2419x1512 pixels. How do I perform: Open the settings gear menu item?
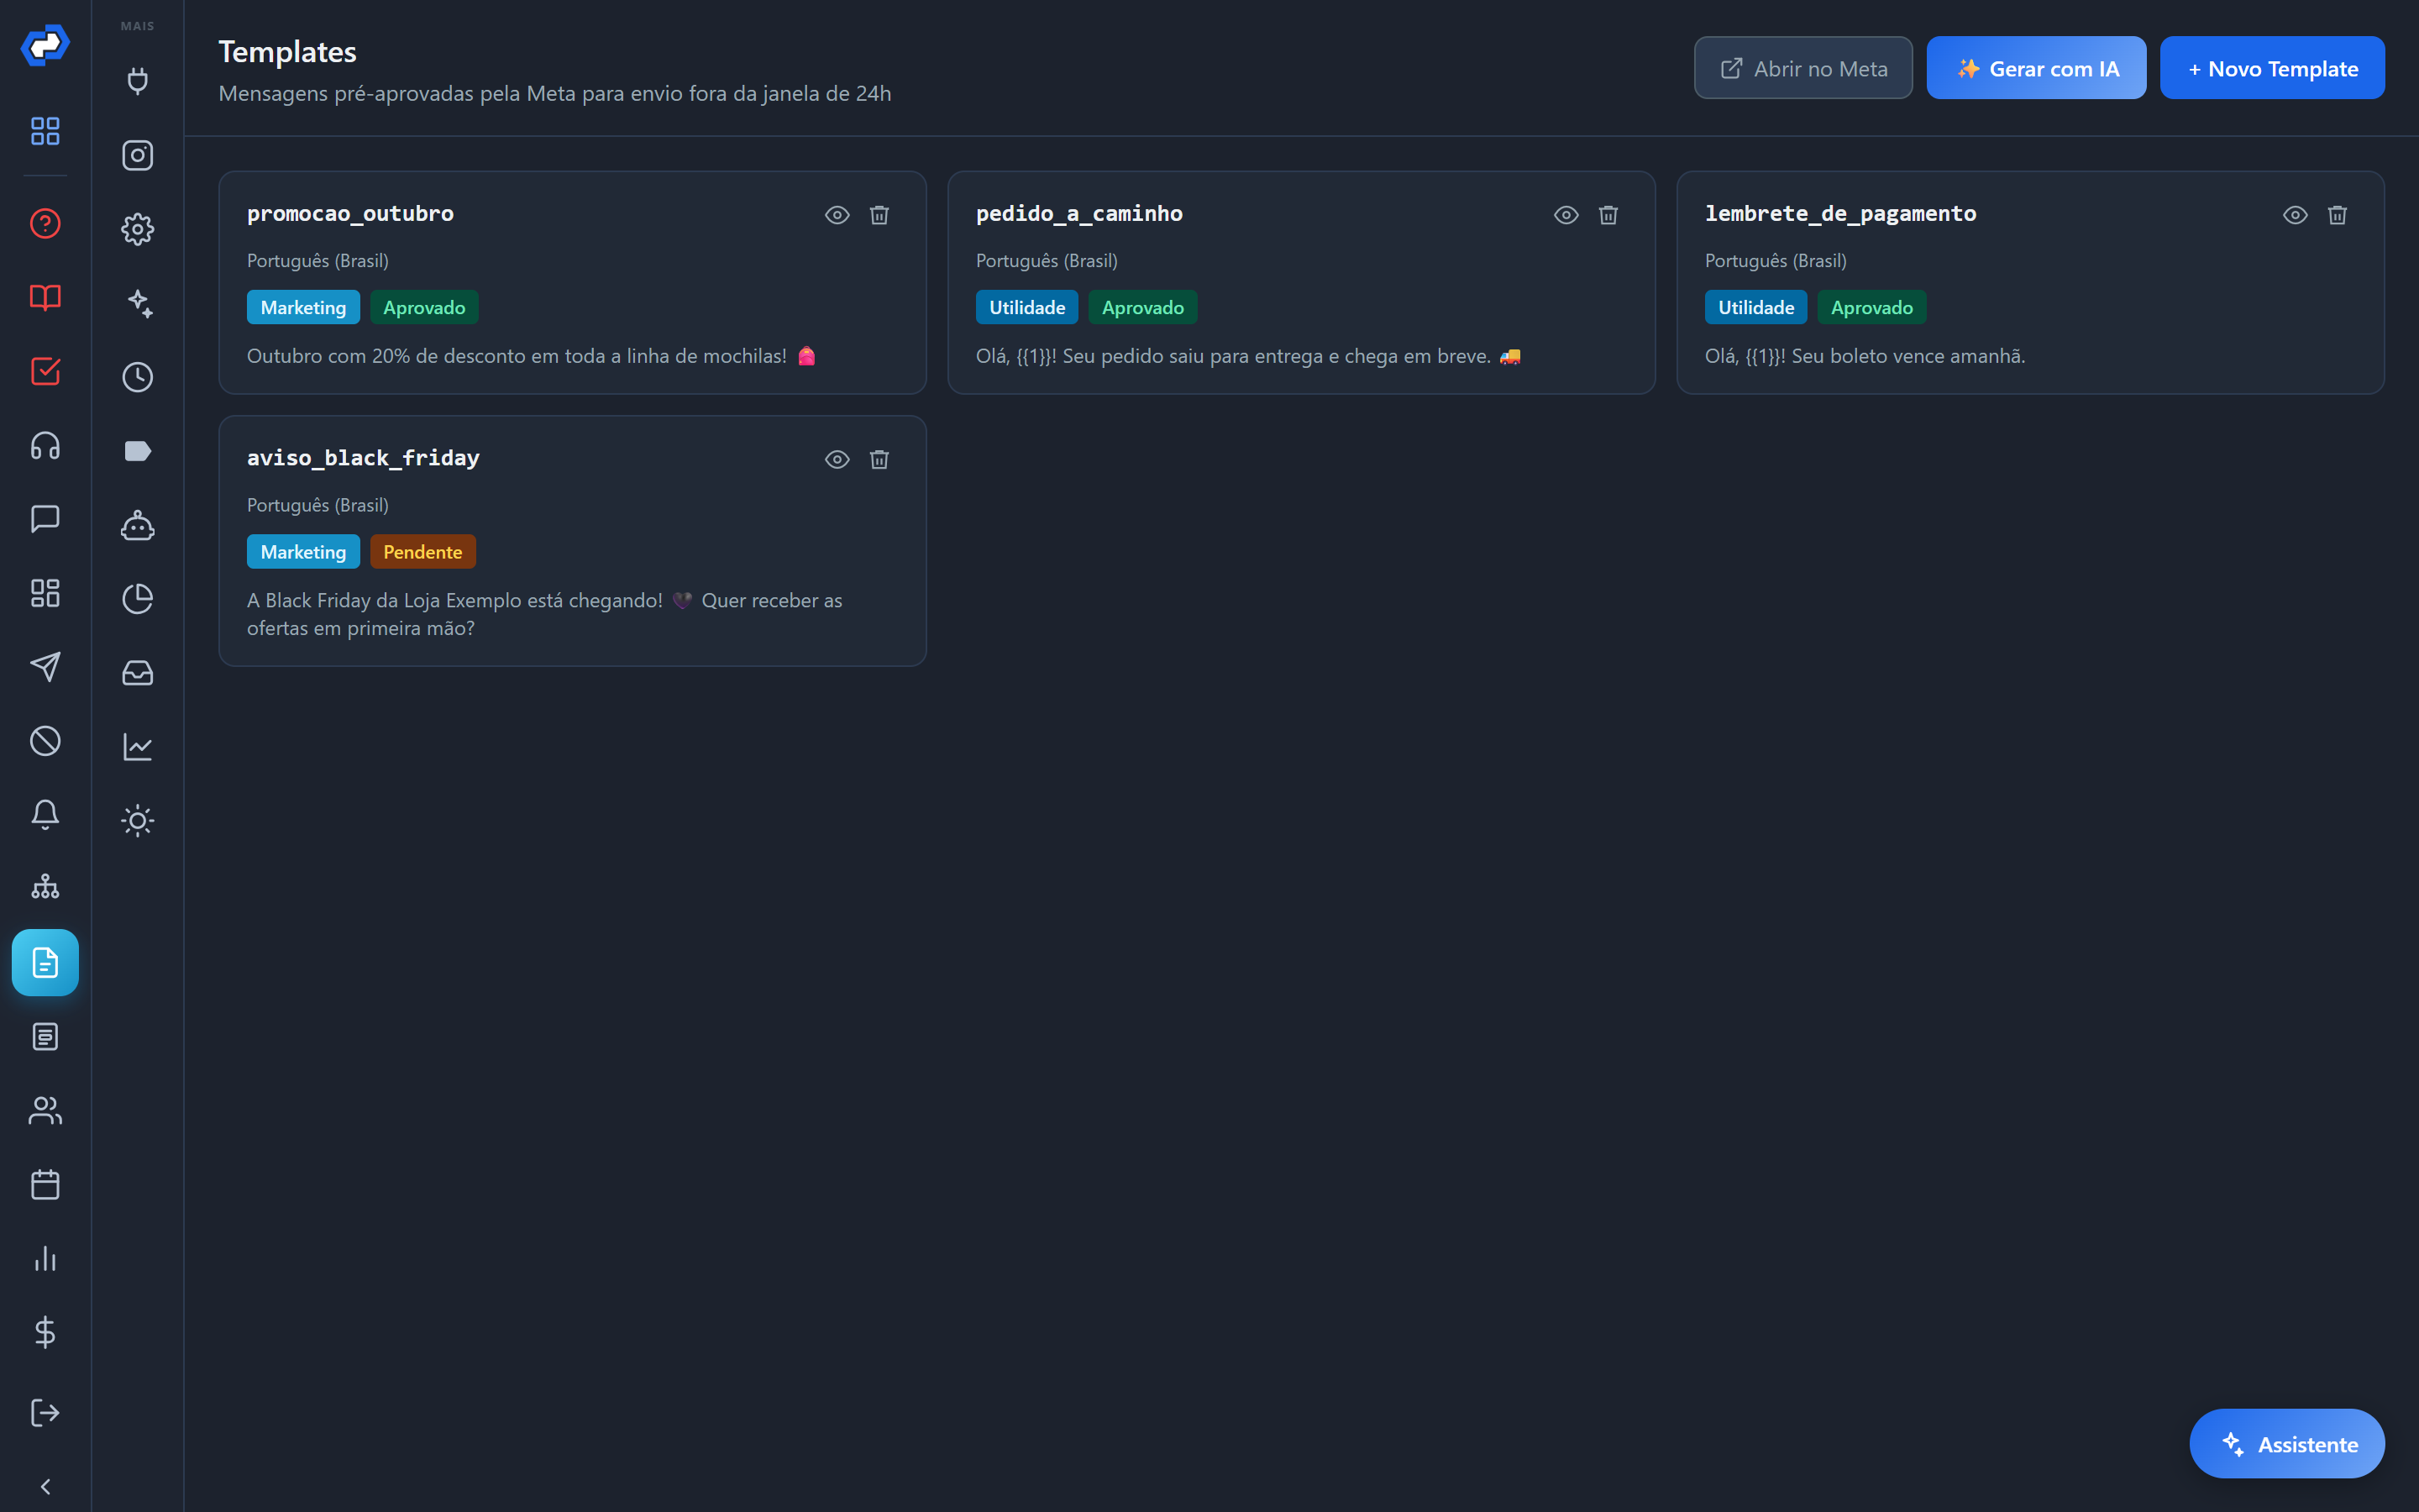pyautogui.click(x=137, y=229)
